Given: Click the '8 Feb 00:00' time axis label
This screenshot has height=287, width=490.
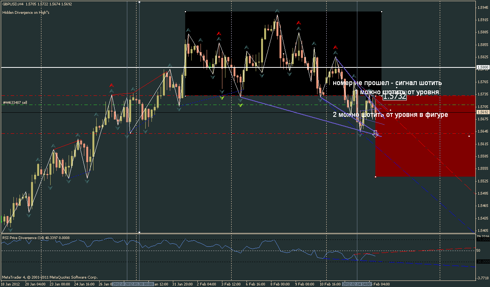Looking at the screenshot, I should 280,284.
